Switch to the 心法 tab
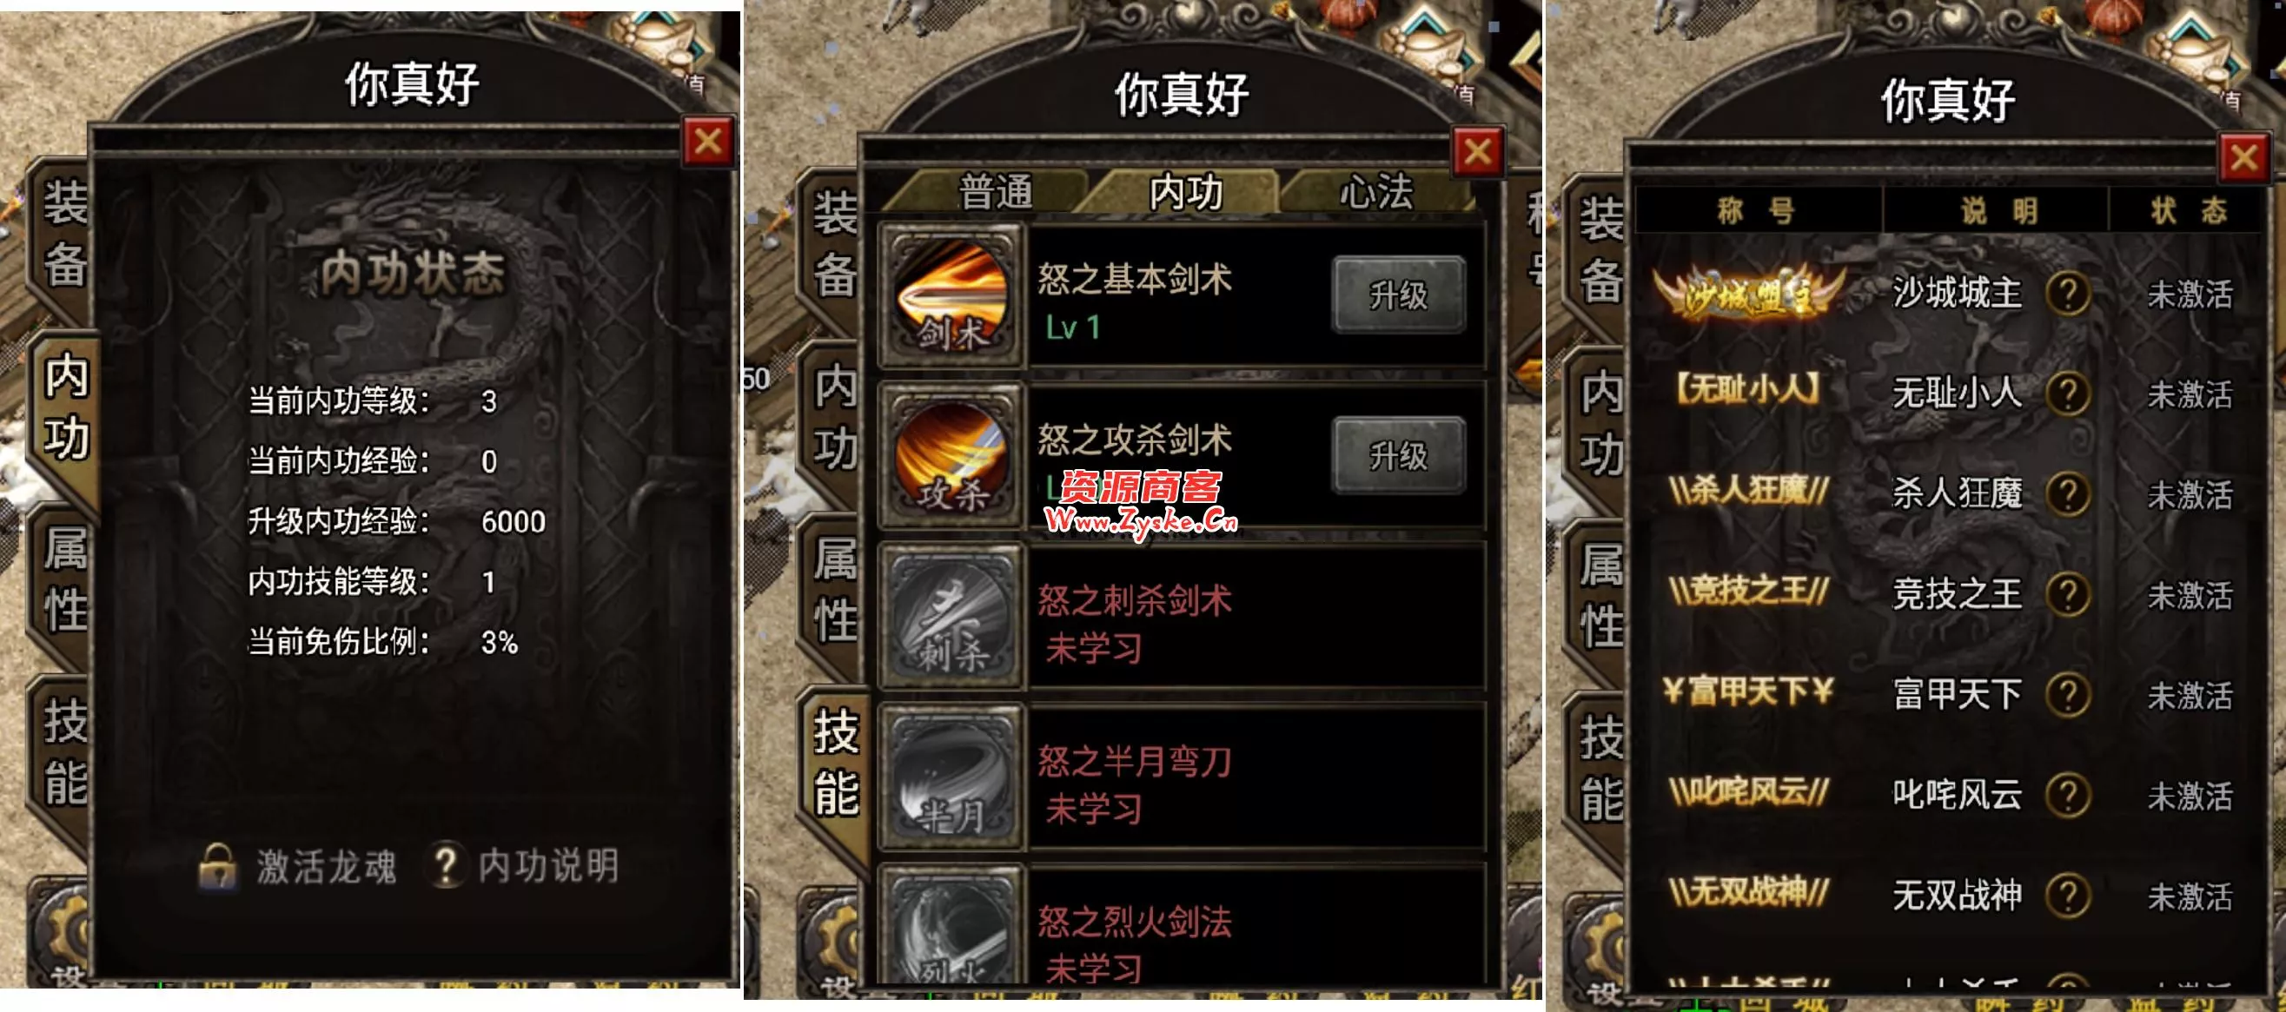This screenshot has height=1012, width=2286. [1375, 192]
